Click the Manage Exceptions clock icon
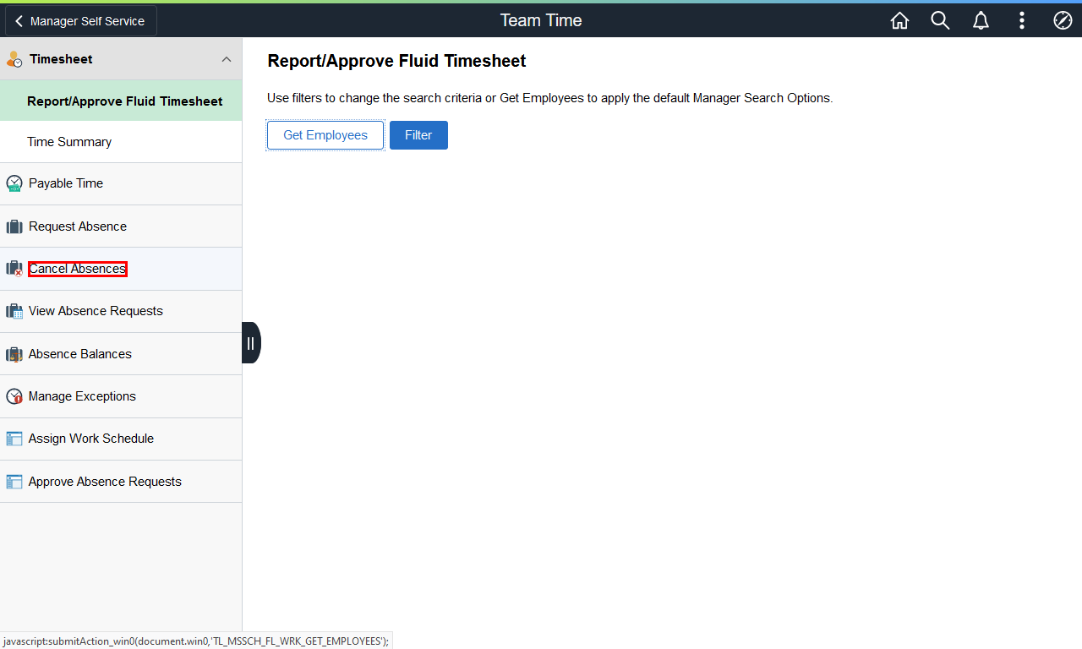 point(14,396)
